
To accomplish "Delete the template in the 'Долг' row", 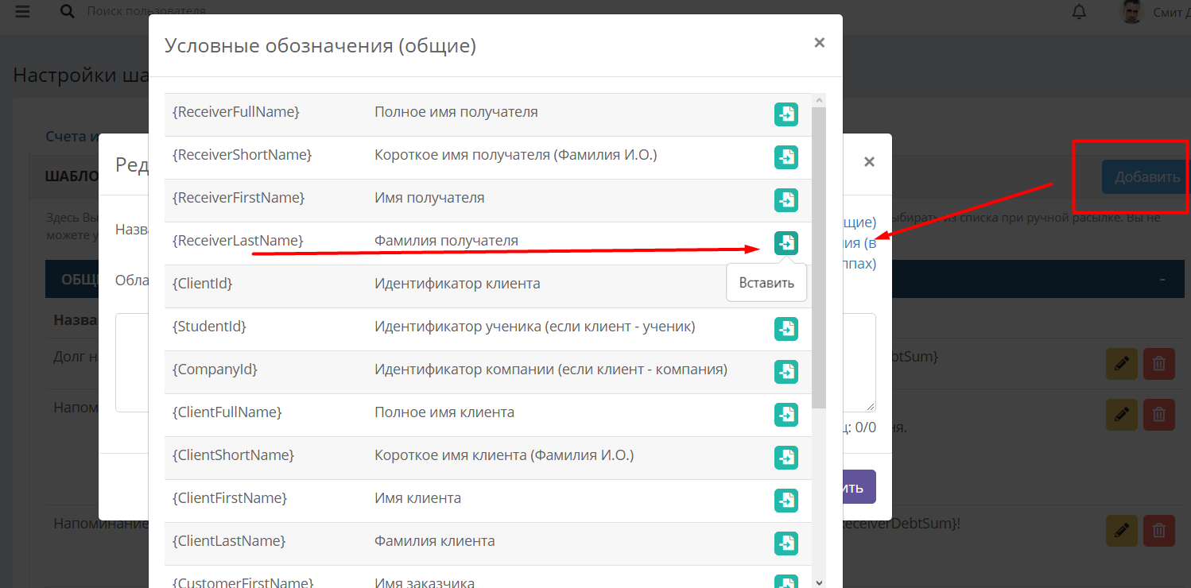I will point(1159,364).
